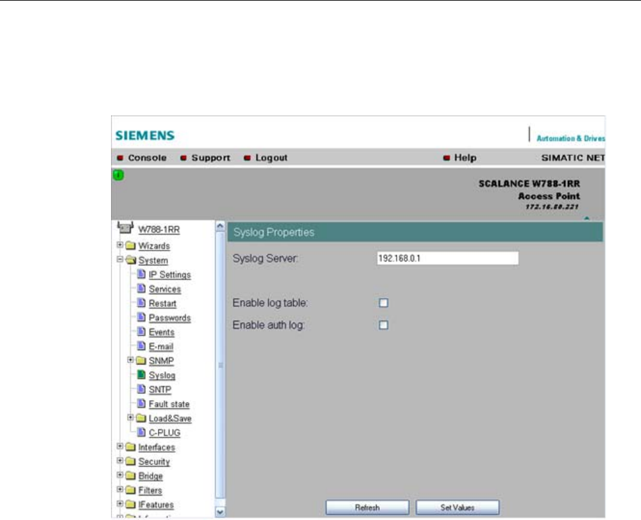Click the Syslog Server input field
Viewport: 641px width, 520px height.
[448, 258]
